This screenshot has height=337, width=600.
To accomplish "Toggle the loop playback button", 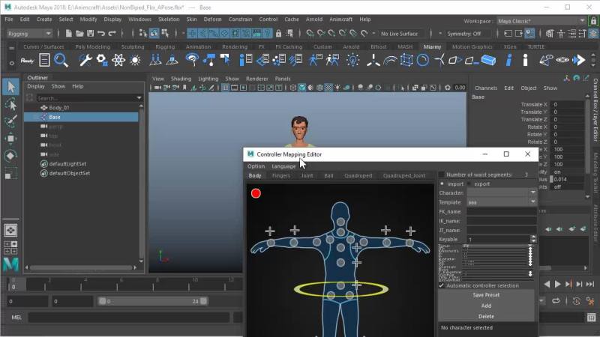I will pyautogui.click(x=556, y=301).
